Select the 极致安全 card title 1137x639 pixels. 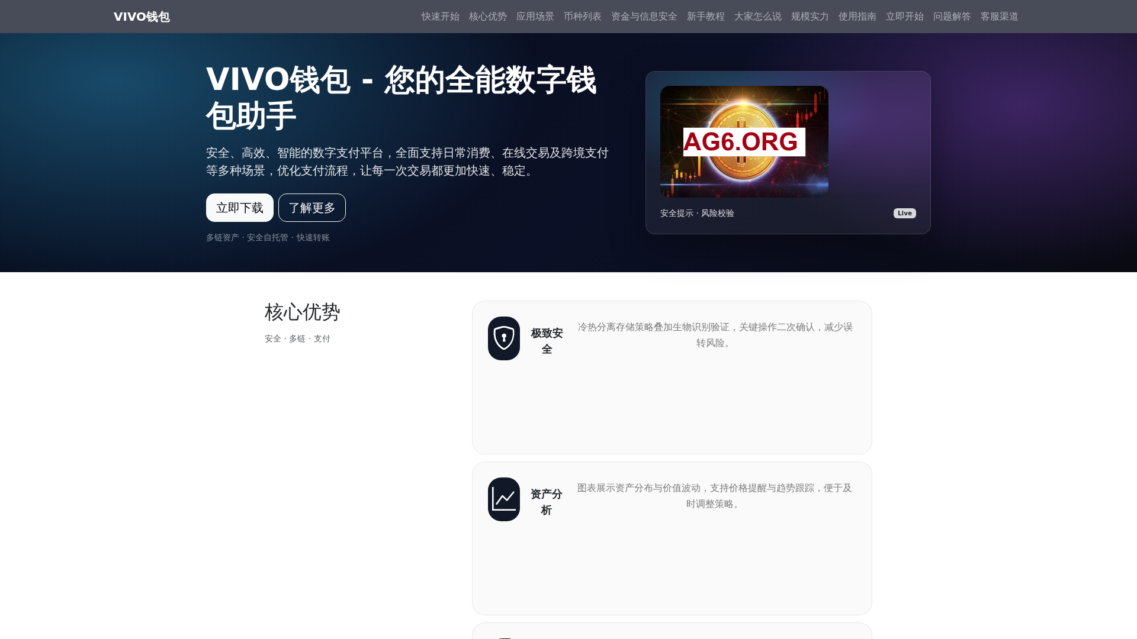click(x=547, y=341)
